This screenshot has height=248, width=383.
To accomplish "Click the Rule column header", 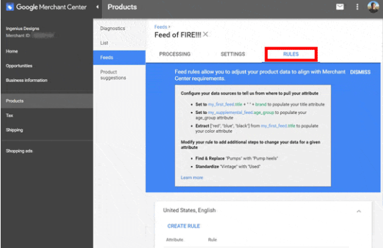I will coord(212,240).
